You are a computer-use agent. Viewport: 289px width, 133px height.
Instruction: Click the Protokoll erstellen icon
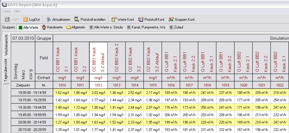coord(77,20)
